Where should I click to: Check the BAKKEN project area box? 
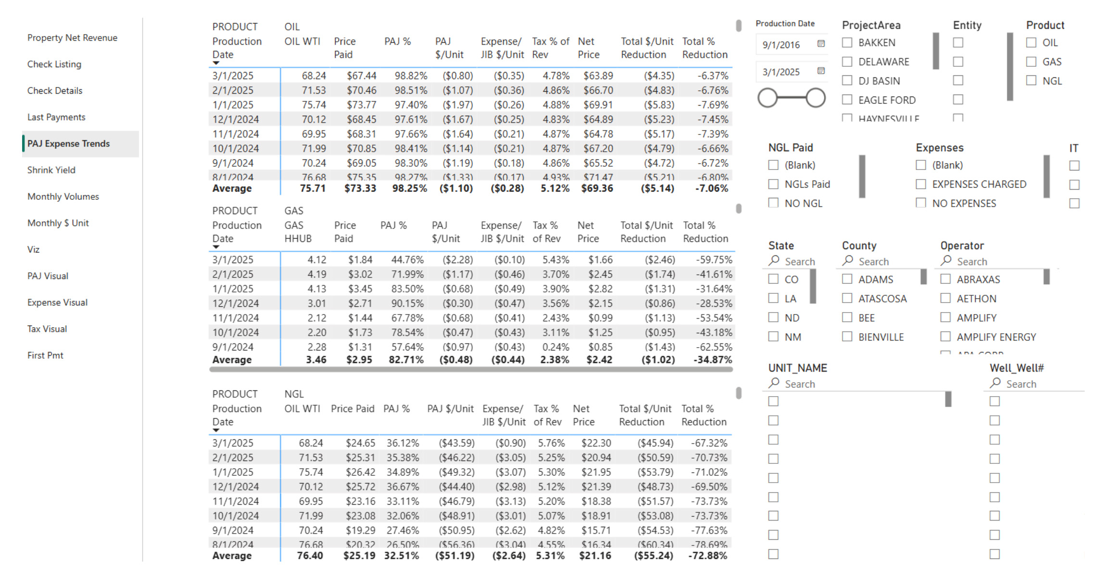pyautogui.click(x=847, y=43)
